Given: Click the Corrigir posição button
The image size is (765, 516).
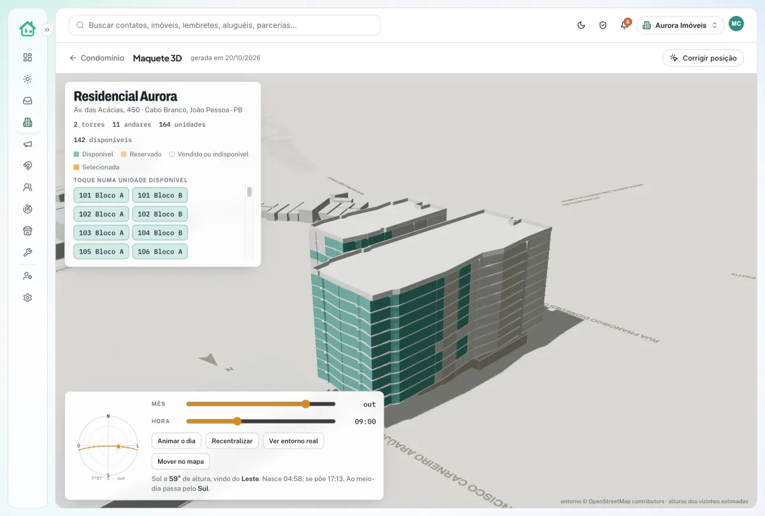Looking at the screenshot, I should [703, 58].
